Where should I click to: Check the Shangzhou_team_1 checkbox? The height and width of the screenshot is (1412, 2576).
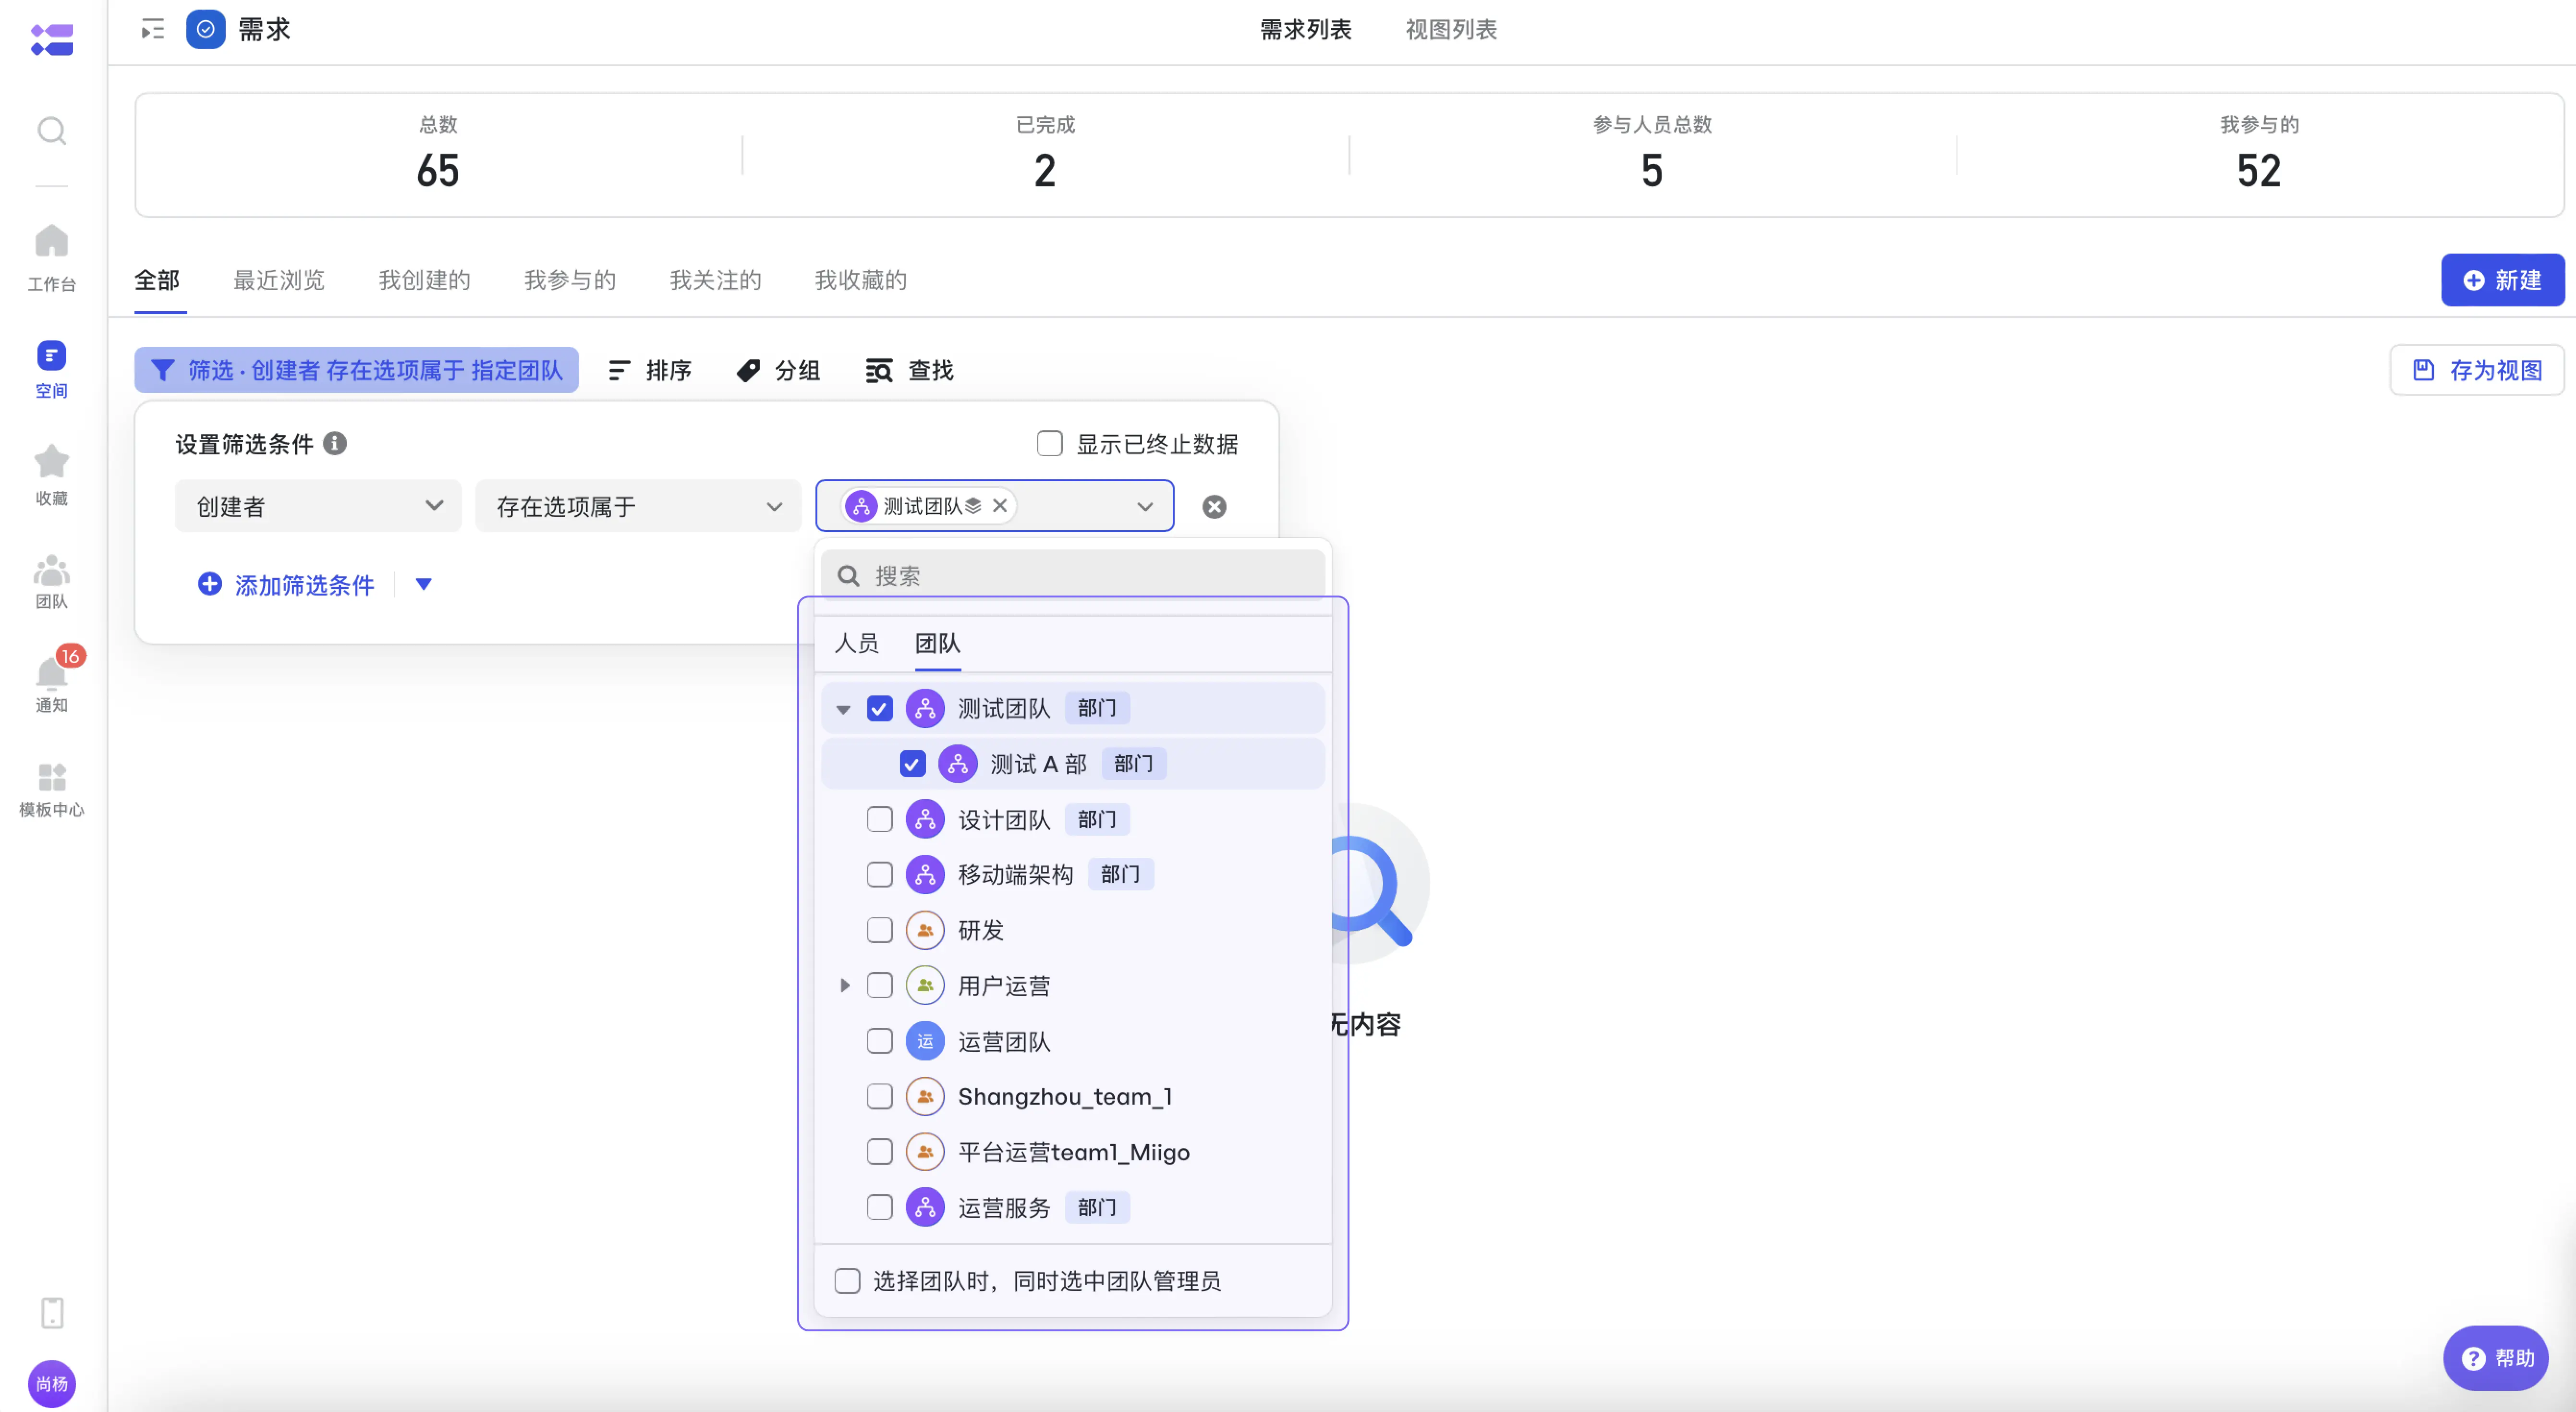point(880,1096)
